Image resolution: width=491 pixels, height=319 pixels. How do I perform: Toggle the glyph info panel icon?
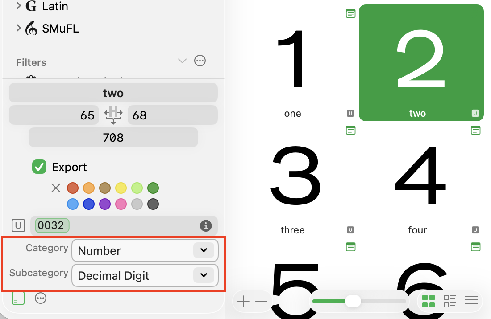pyautogui.click(x=18, y=298)
